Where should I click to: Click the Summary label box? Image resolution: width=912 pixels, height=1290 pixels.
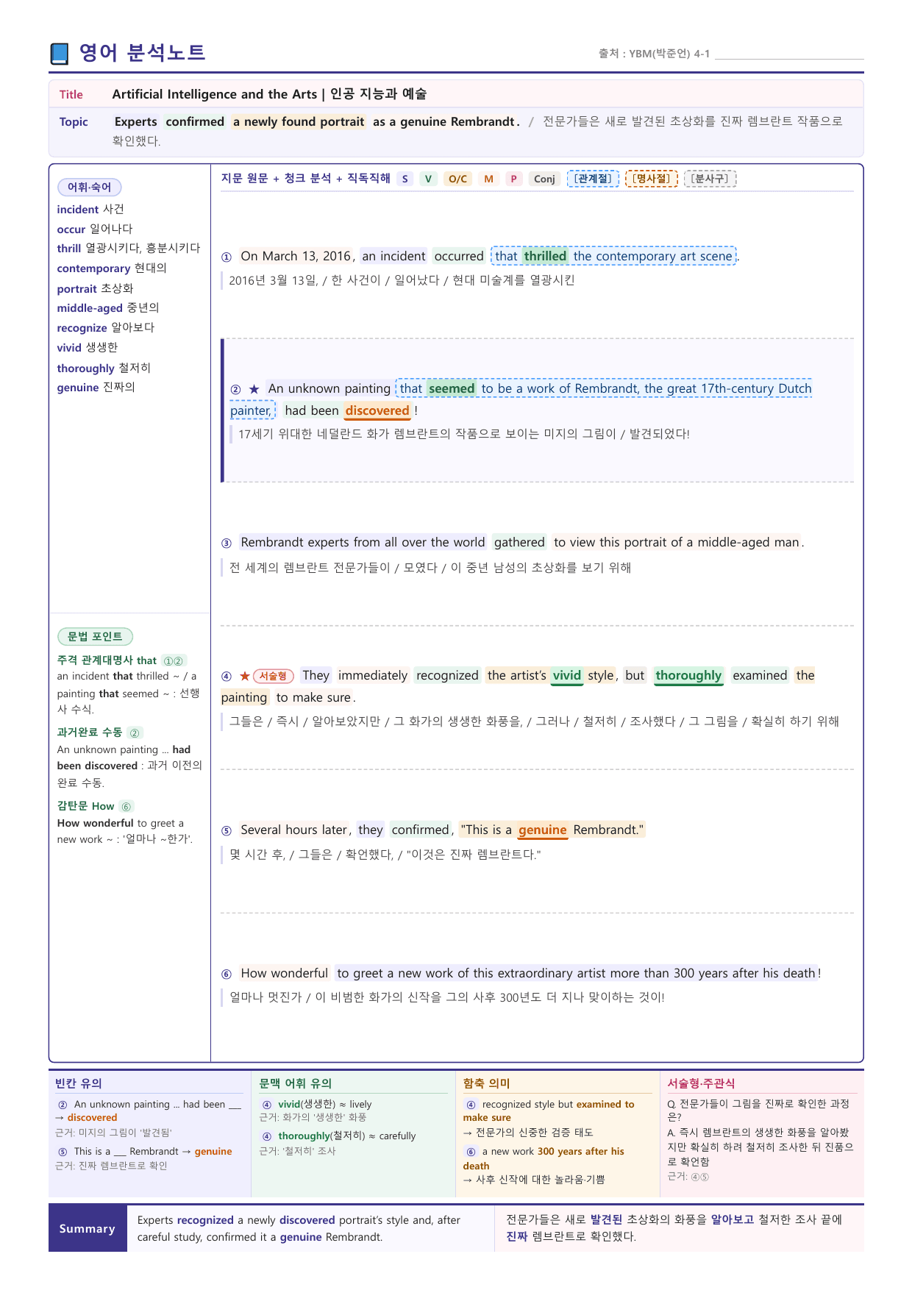88,1229
